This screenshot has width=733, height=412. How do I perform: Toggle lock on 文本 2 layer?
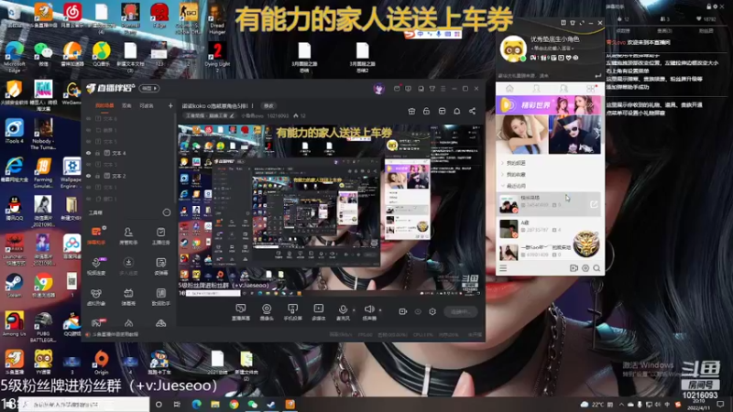click(98, 176)
